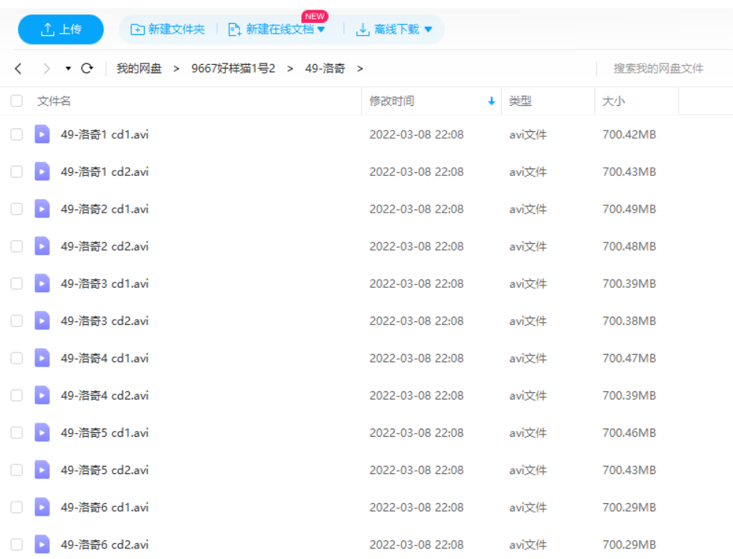The width and height of the screenshot is (733, 559).
Task: Sort files by the 大小 column header
Action: [x=614, y=101]
